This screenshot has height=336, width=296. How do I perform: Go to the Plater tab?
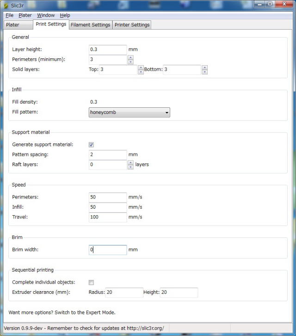point(18,25)
